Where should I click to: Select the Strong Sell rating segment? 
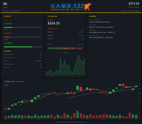(80, 48)
